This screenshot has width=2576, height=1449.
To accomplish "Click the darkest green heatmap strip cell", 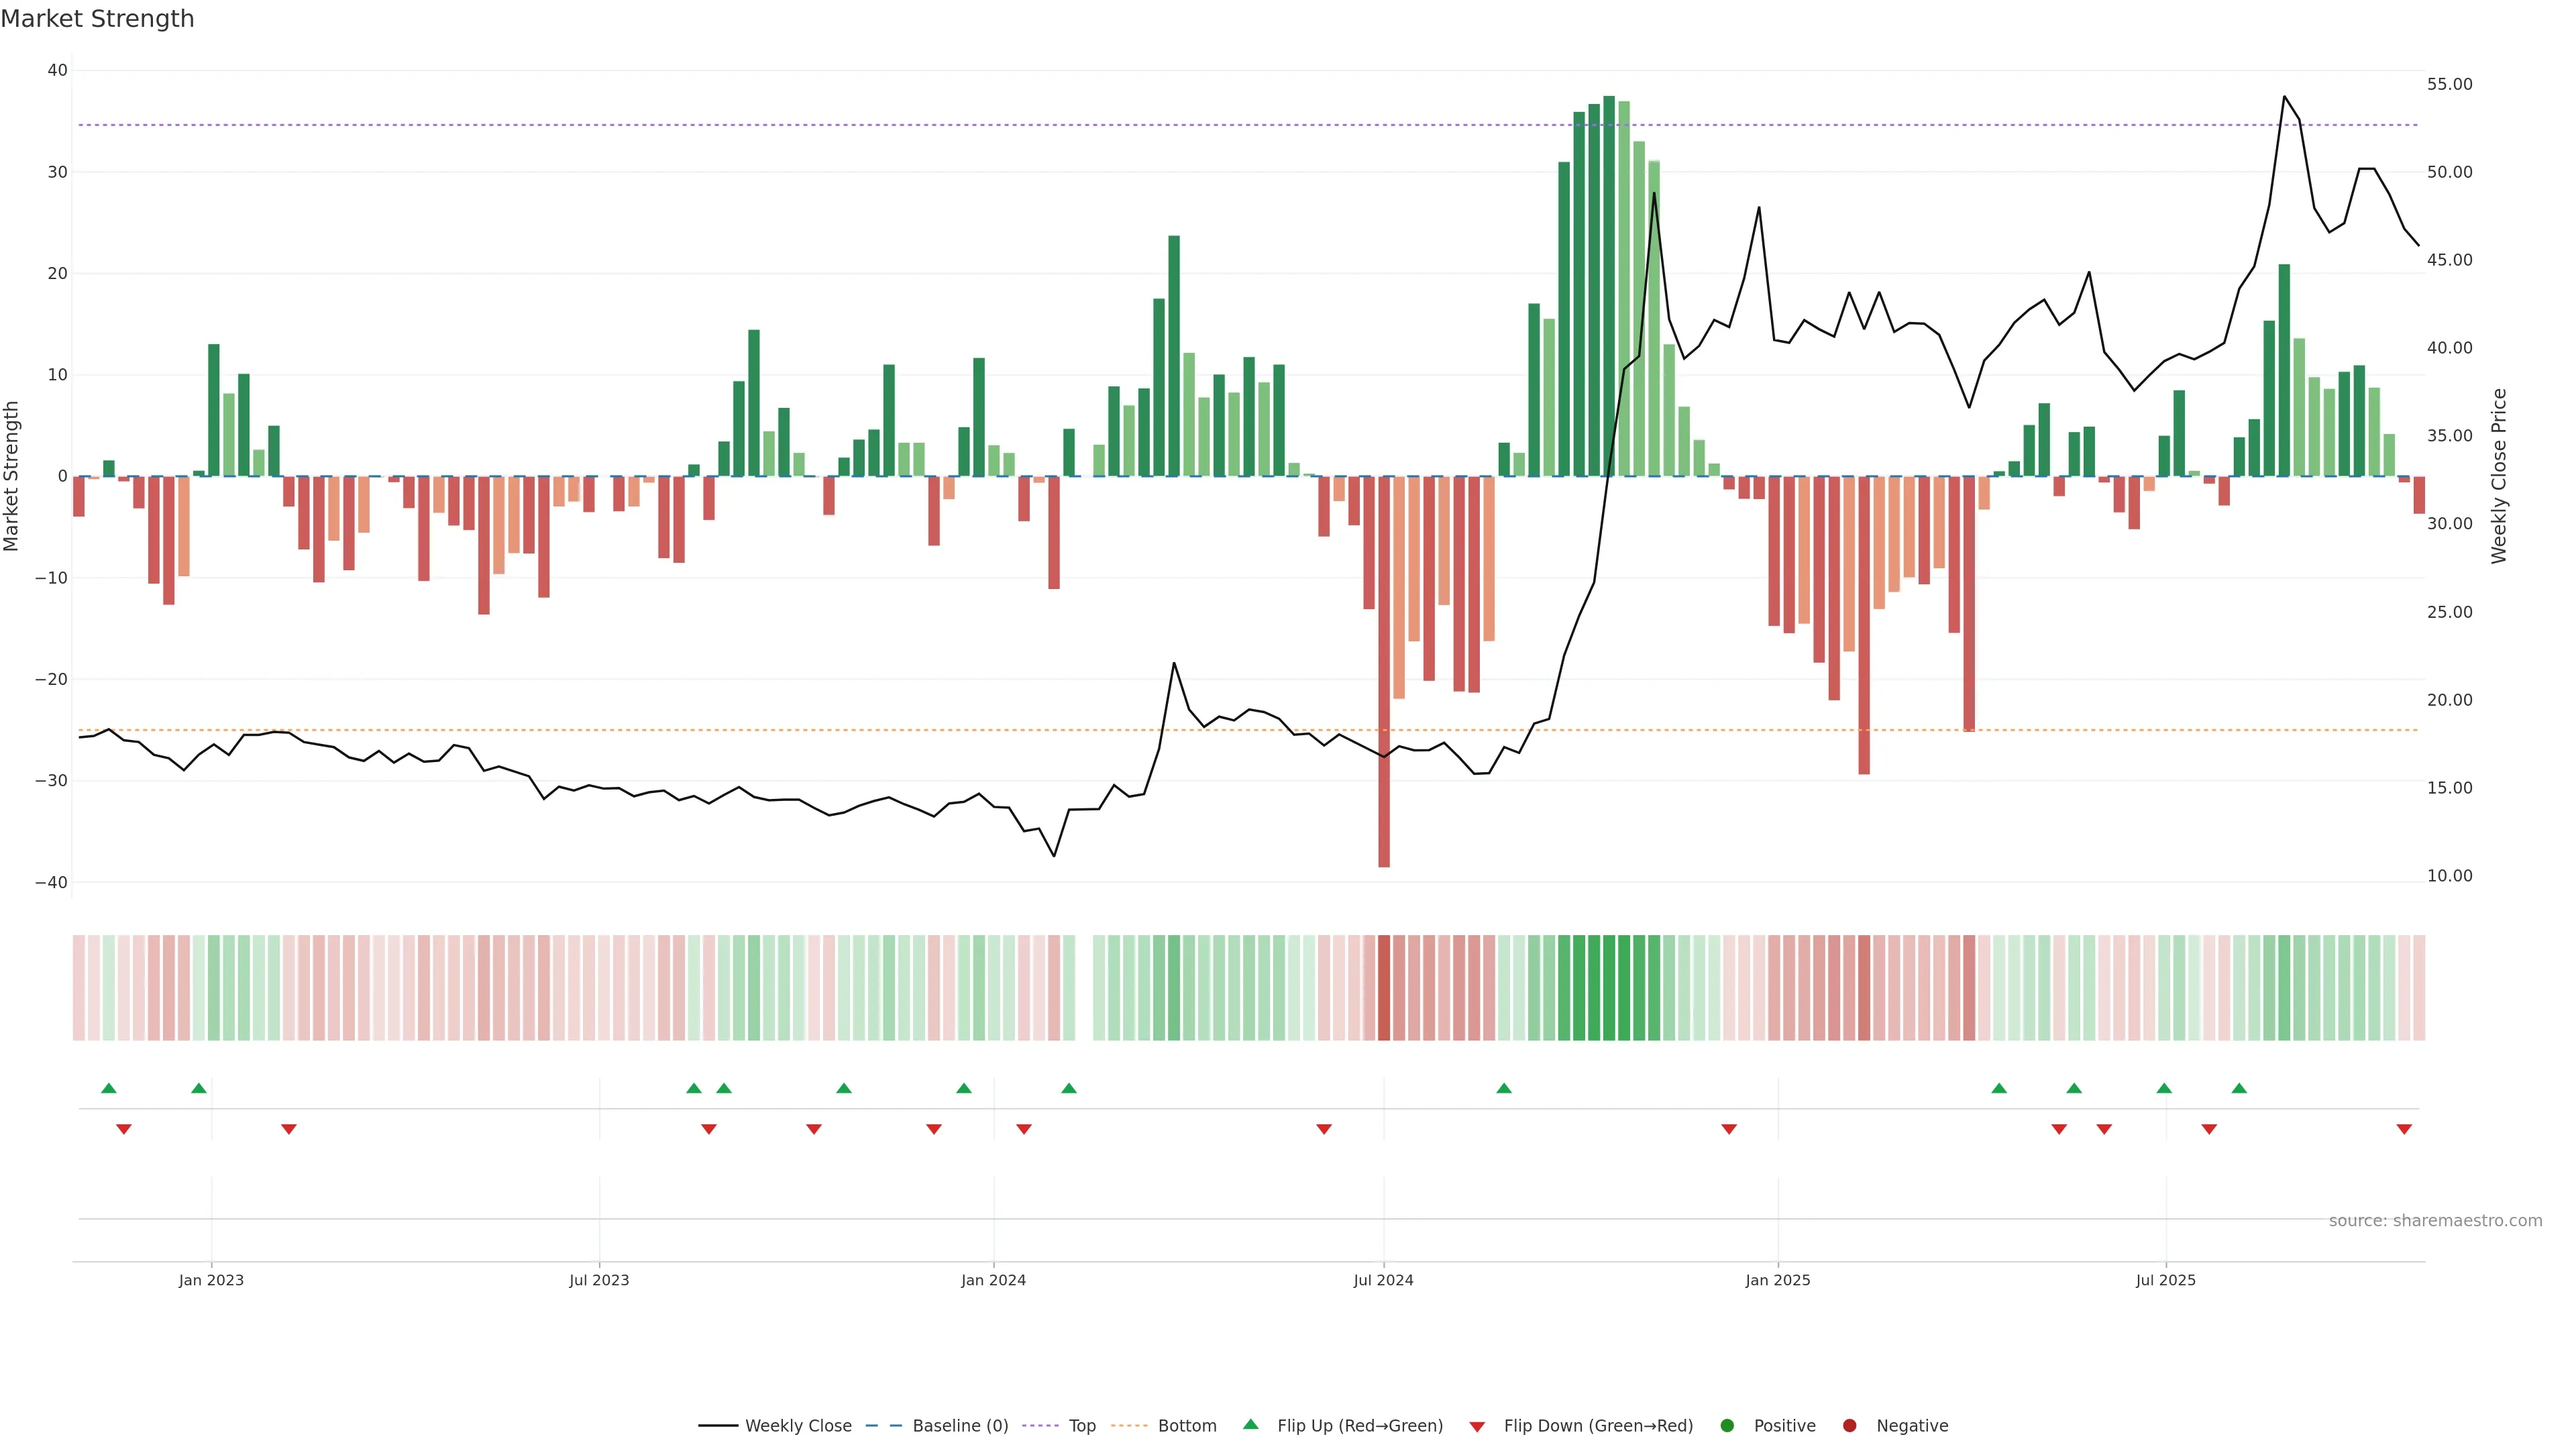I will pos(1609,987).
